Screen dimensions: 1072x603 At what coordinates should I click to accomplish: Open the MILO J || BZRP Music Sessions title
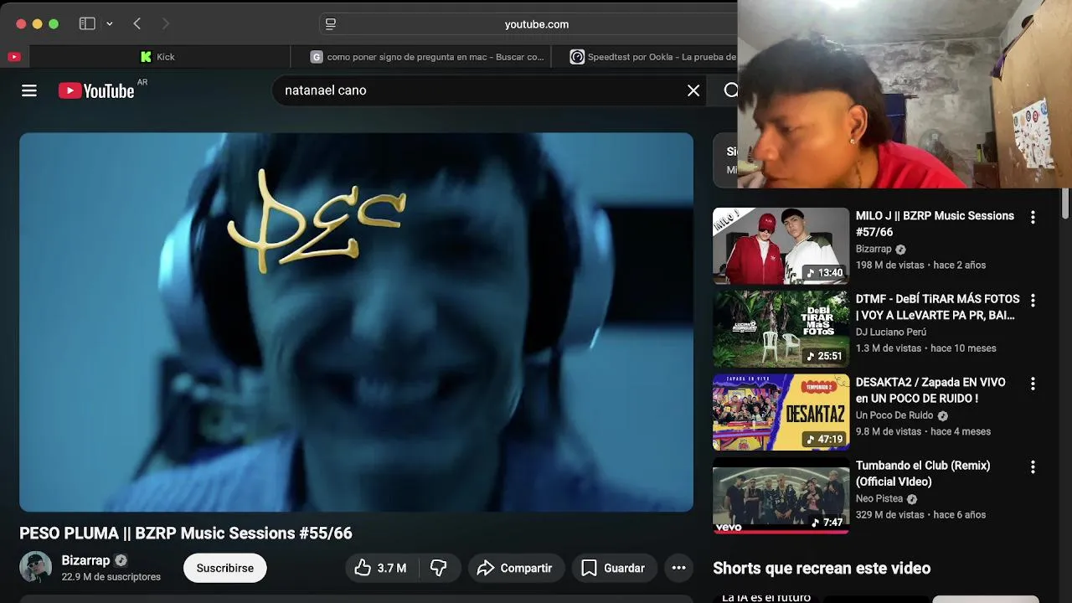(935, 224)
